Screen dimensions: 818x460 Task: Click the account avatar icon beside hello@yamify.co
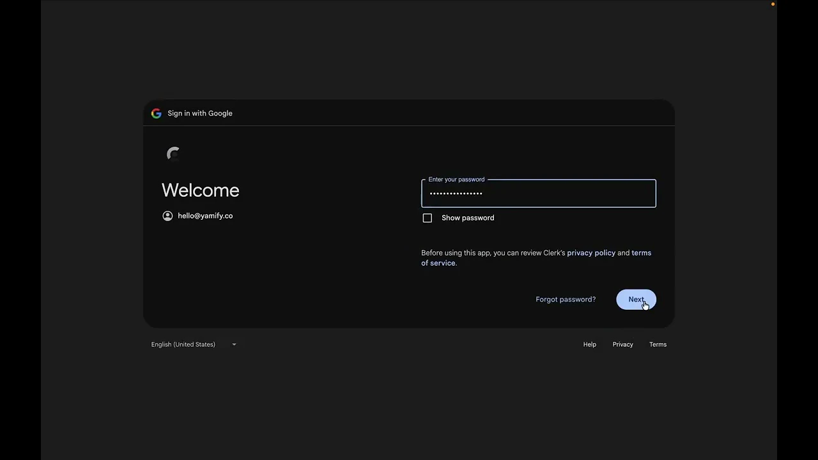coord(167,216)
